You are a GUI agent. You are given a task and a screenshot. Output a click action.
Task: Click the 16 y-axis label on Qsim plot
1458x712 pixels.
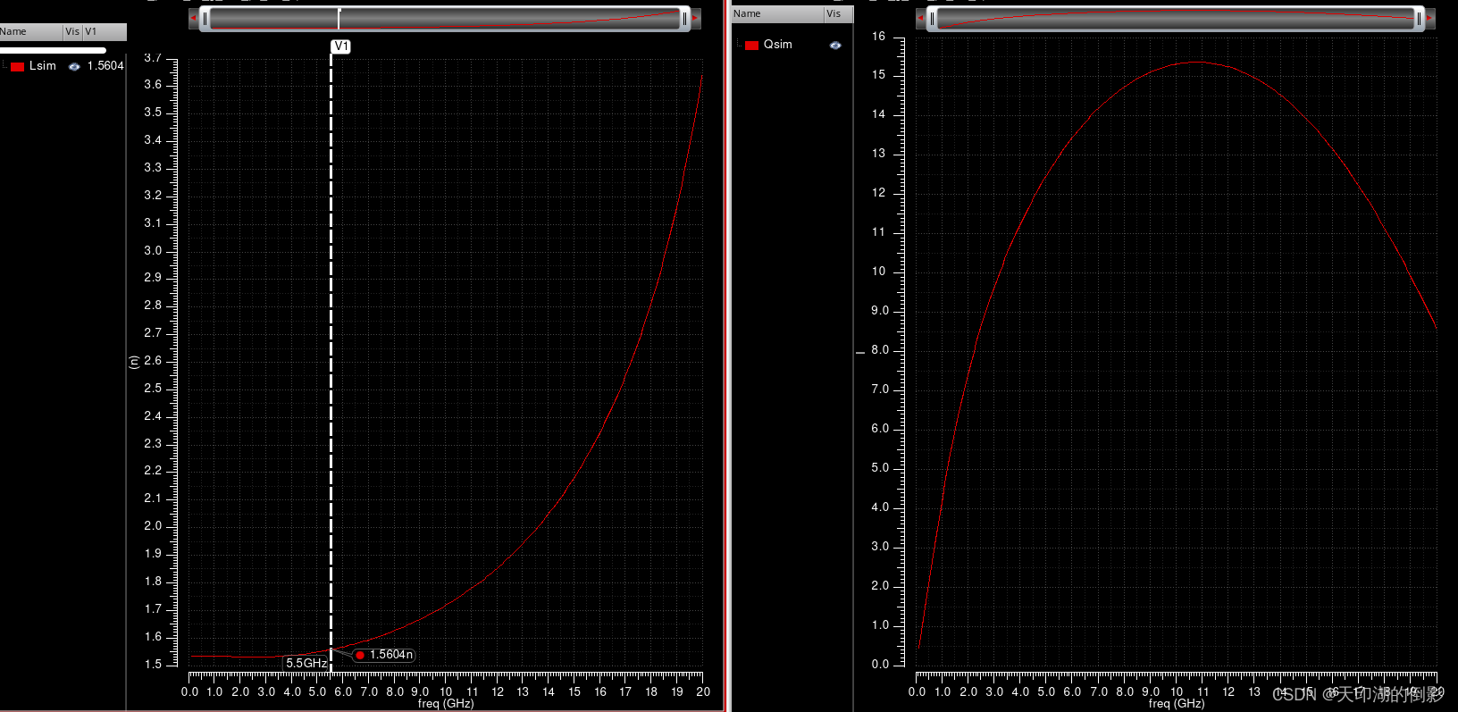pos(879,37)
